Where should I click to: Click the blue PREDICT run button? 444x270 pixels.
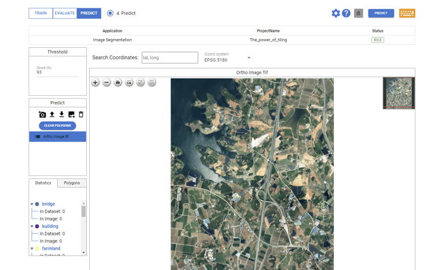pyautogui.click(x=381, y=13)
